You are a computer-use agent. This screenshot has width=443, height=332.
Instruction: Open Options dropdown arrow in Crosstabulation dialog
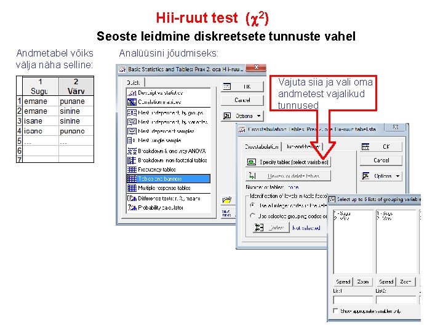click(398, 176)
